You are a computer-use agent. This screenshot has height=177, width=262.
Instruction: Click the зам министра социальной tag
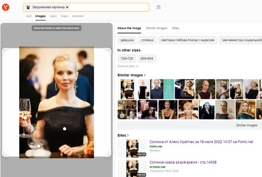(241, 40)
